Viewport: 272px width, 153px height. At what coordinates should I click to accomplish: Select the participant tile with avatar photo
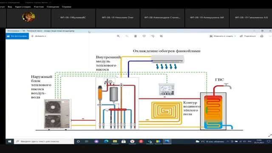(28, 18)
